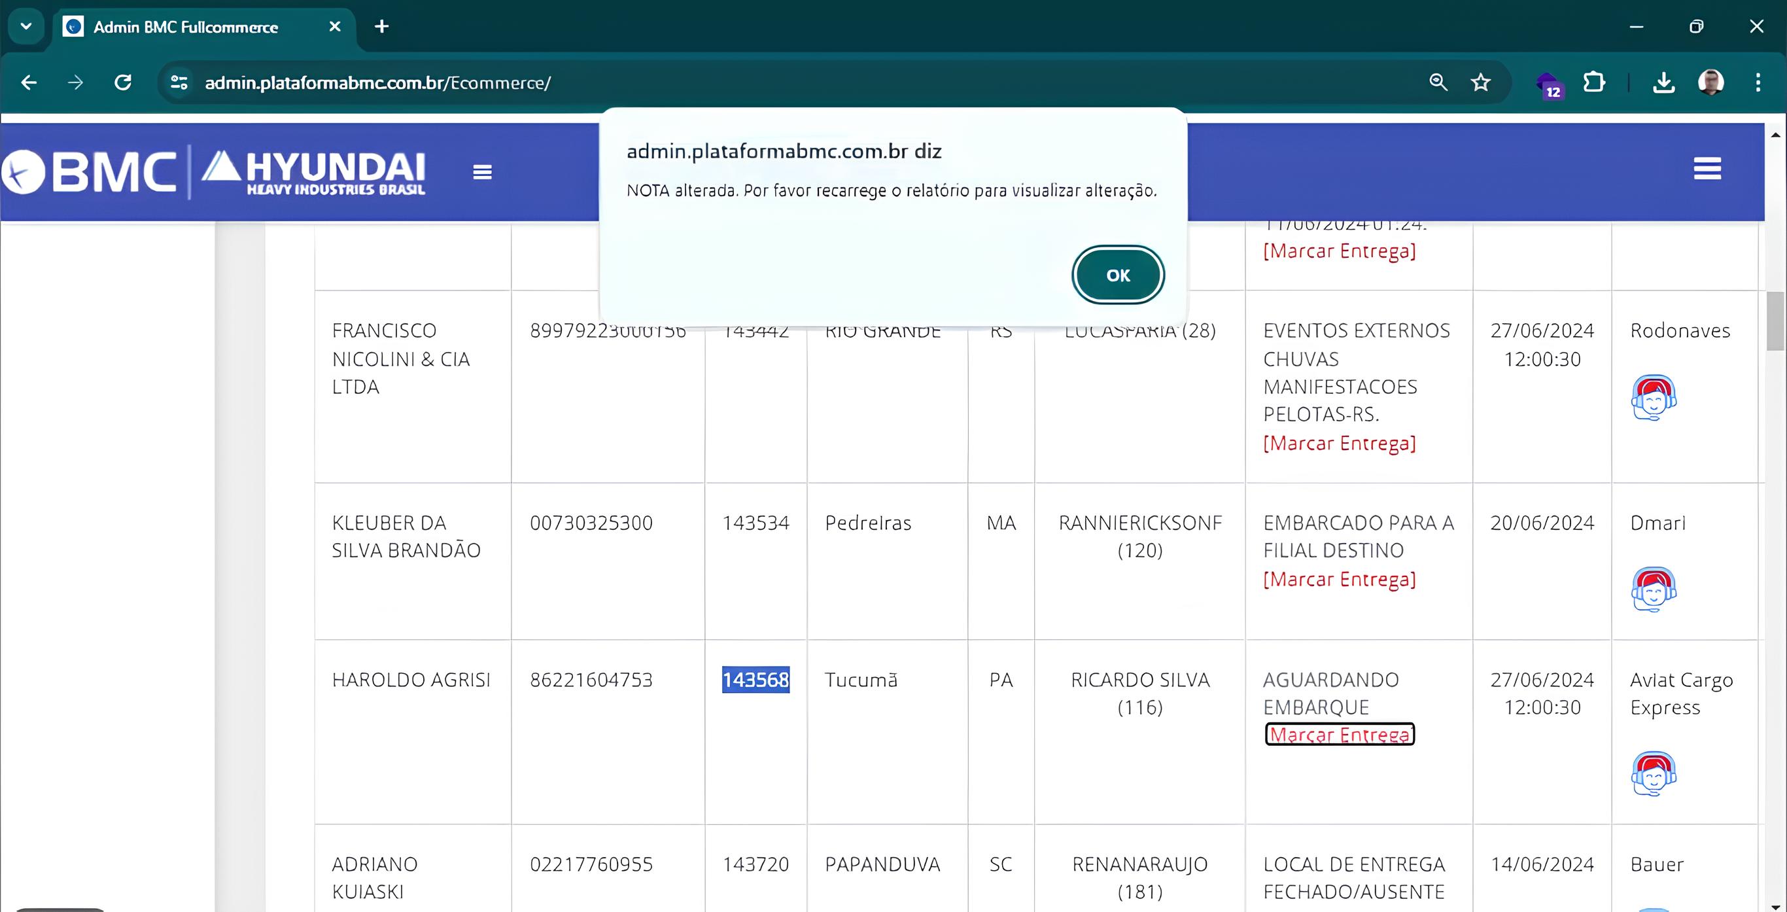Click Marcar Entrega for Kleuber da Silva
1787x912 pixels.
[1339, 579]
